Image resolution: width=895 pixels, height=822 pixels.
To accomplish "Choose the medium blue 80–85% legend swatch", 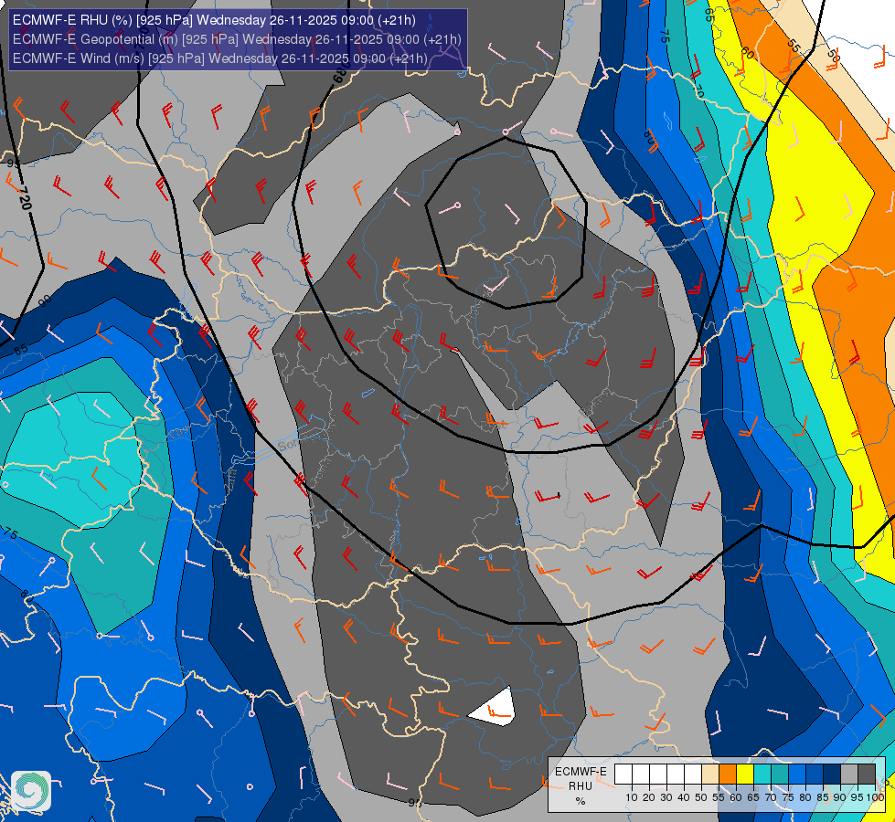I will pyautogui.click(x=815, y=775).
